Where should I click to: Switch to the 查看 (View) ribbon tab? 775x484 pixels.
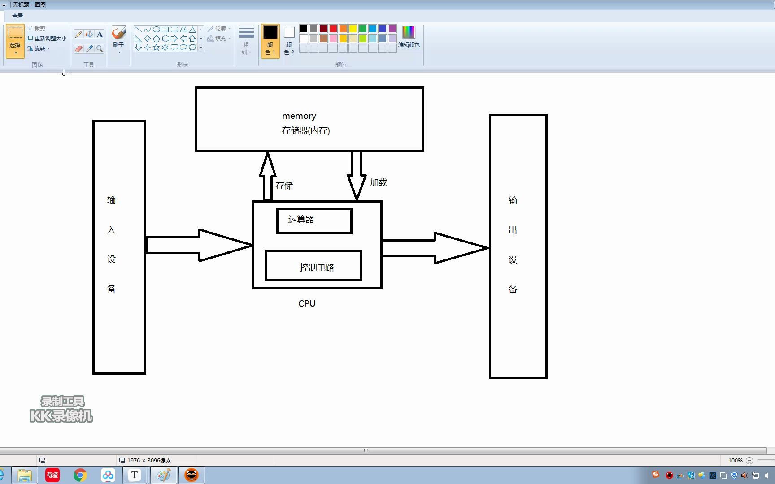17,16
